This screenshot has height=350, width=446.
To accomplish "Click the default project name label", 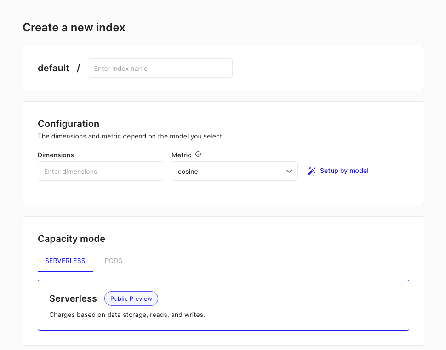I will [53, 68].
